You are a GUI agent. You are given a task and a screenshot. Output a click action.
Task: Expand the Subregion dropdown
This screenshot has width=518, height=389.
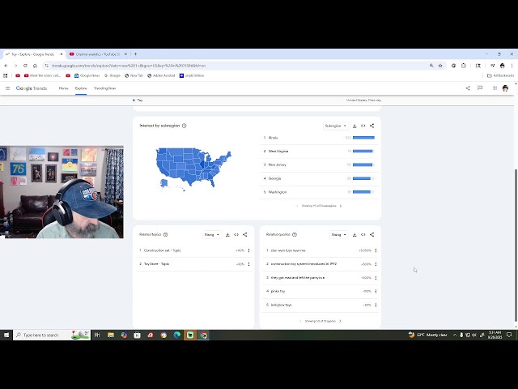pos(335,126)
